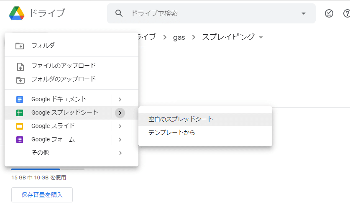Click the ドライブ product title
This screenshot has width=350, height=207.
(47, 13)
